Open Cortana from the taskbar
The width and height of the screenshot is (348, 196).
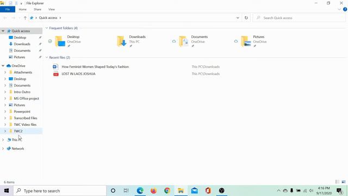tap(113, 191)
